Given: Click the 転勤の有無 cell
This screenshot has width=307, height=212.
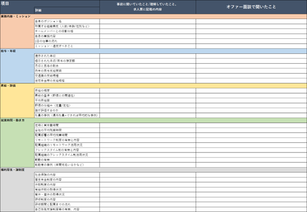Looking at the screenshot, I should point(67,160).
